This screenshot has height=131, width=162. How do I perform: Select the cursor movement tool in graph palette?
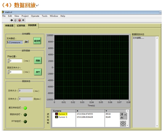tap(125, 114)
